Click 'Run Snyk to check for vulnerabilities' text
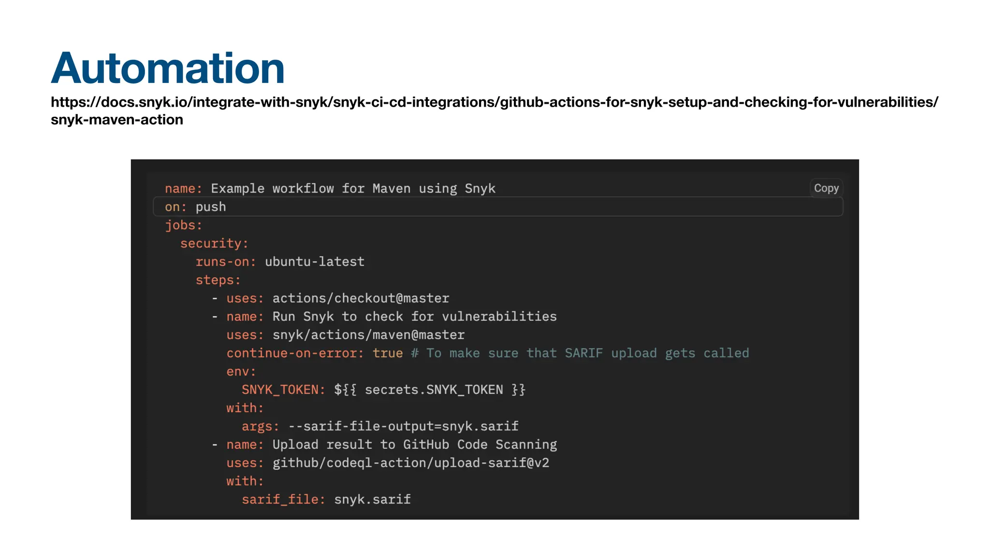 [414, 317]
